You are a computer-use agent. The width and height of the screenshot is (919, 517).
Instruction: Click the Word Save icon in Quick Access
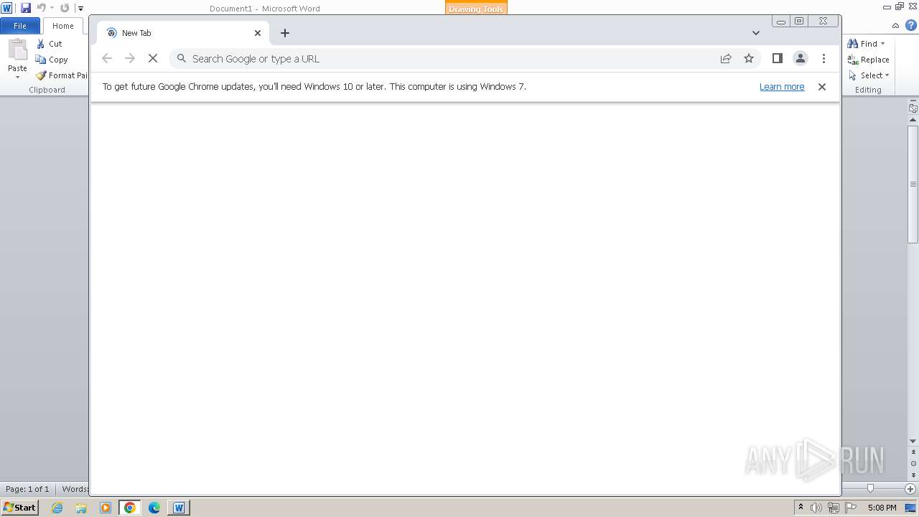click(26, 8)
